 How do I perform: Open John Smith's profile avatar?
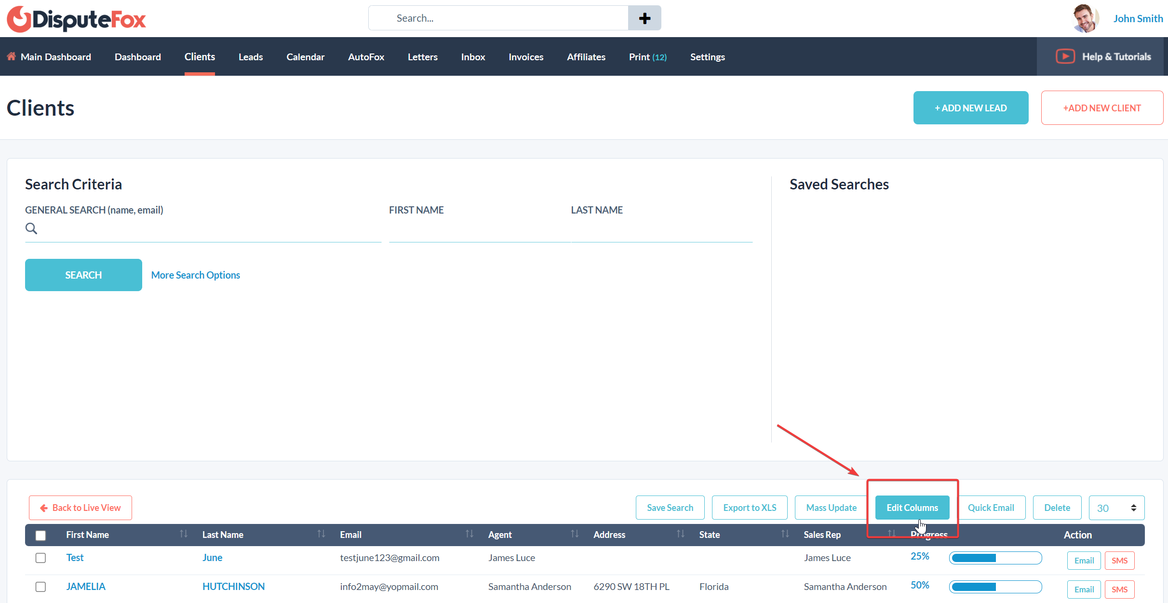point(1085,18)
